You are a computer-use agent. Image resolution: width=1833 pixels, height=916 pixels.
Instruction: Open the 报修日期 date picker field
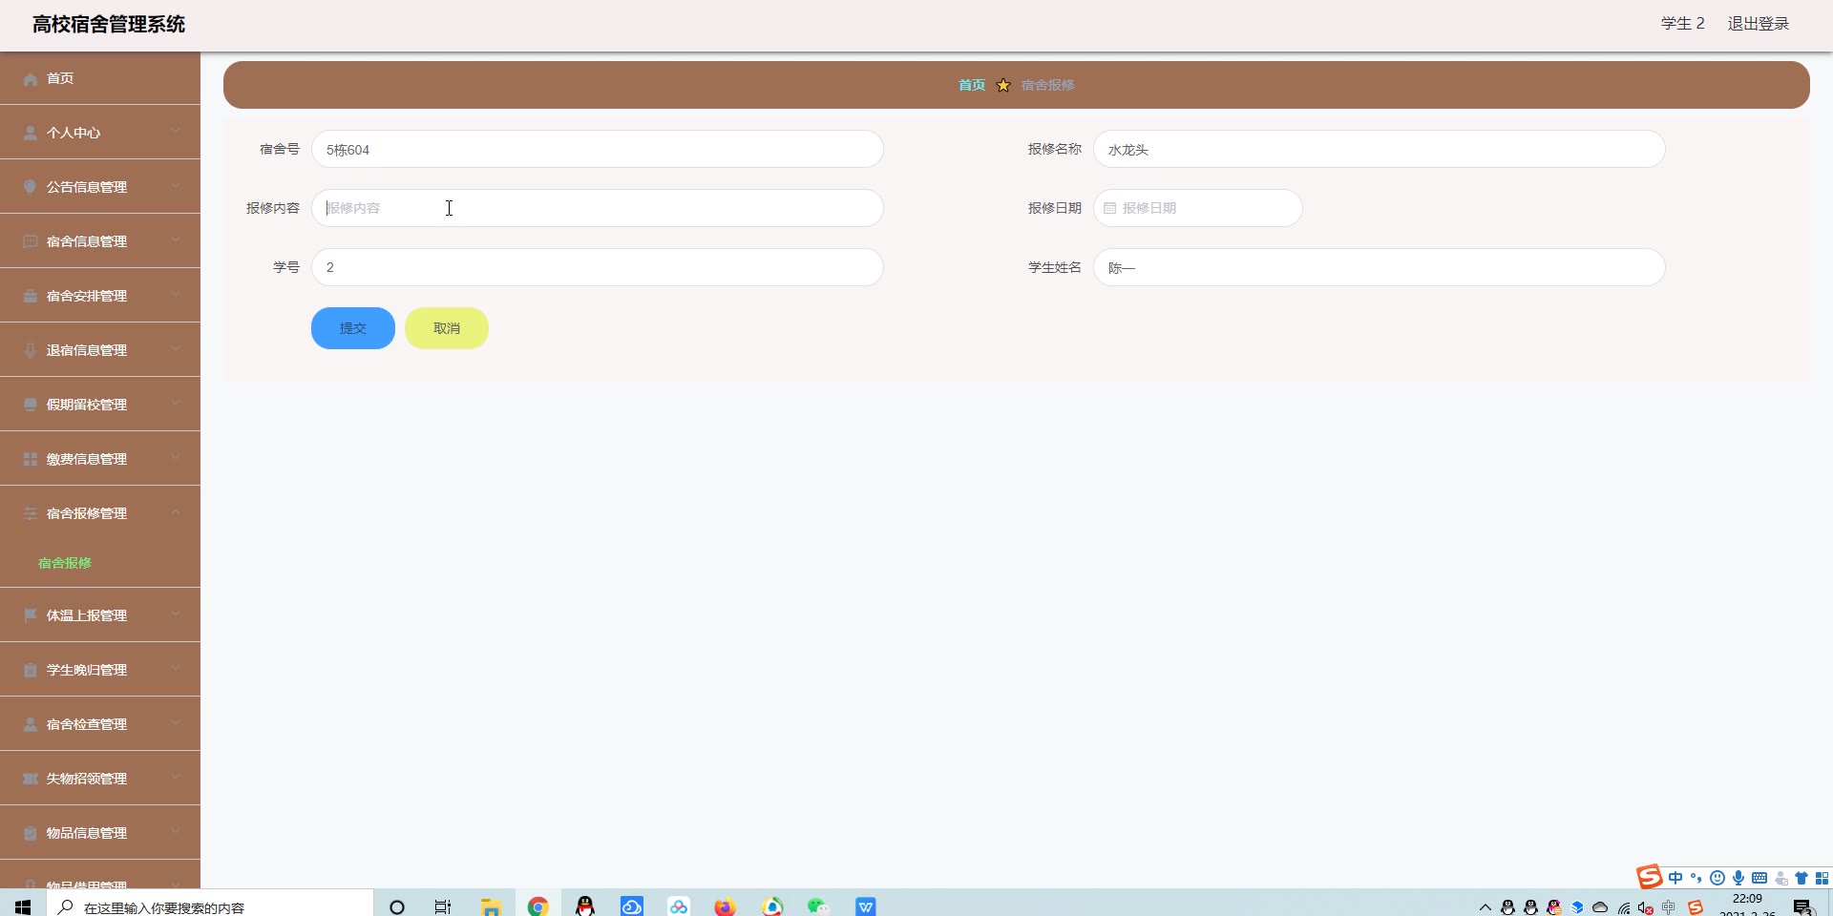point(1198,208)
